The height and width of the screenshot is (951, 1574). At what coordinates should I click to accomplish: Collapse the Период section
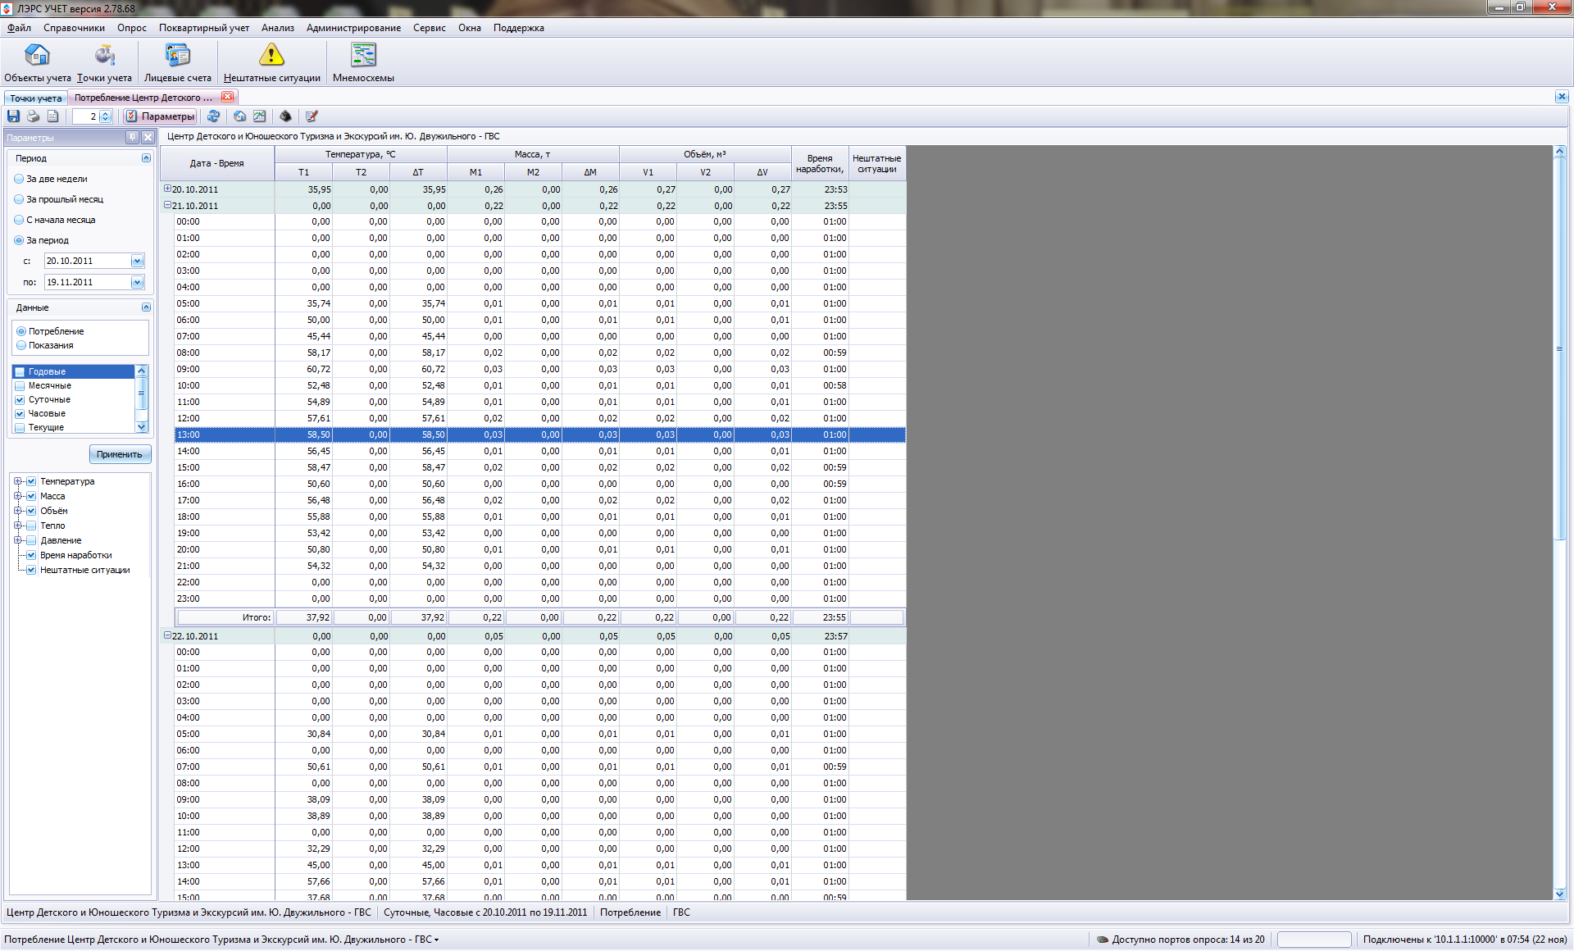[146, 158]
